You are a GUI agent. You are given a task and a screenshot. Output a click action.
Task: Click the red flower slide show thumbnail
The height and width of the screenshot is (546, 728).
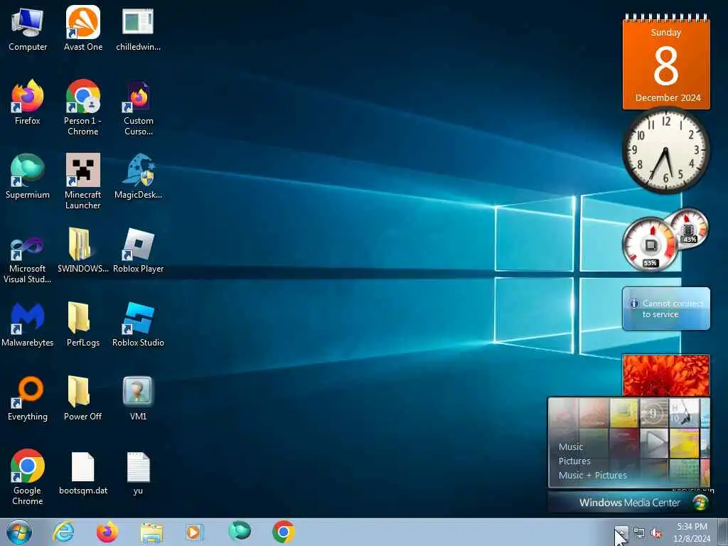(665, 375)
